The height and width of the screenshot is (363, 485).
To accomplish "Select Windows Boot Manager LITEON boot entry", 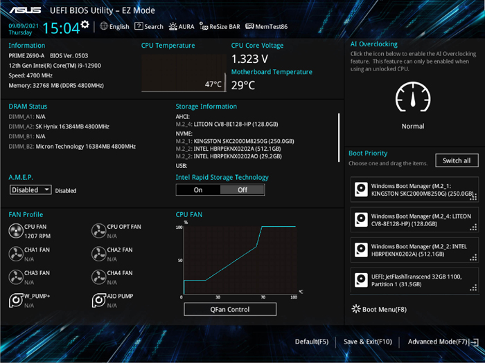I will pyautogui.click(x=414, y=220).
